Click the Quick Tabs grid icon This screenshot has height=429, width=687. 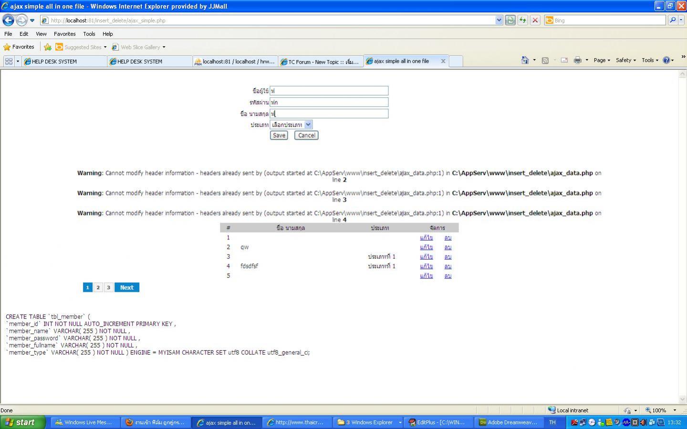pos(9,61)
